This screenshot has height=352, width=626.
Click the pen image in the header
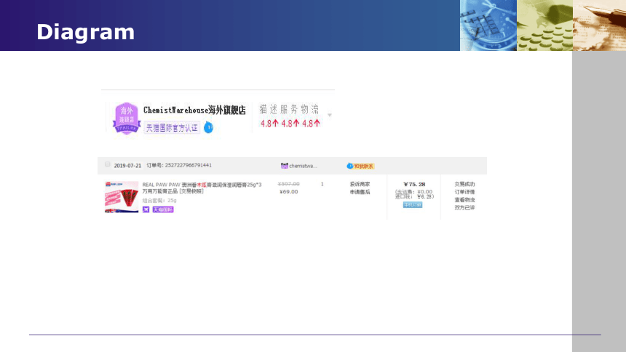(599, 25)
